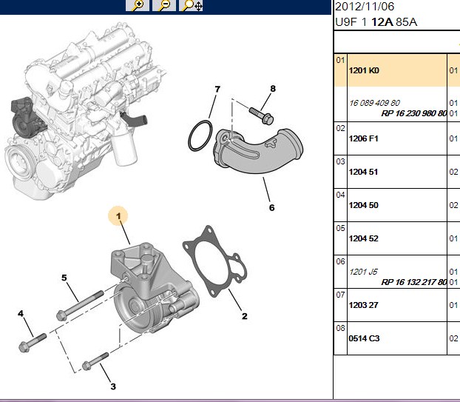This screenshot has width=460, height=402.
Task: Click callout number 5 for long bolt
Action: 64,278
